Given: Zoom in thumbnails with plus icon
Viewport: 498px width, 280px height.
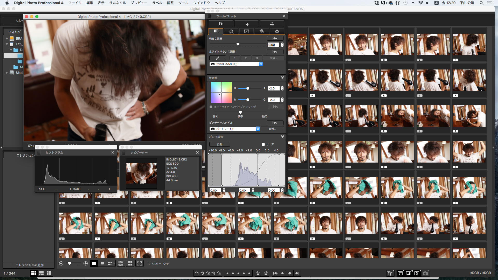Looking at the screenshot, I should tap(86, 263).
